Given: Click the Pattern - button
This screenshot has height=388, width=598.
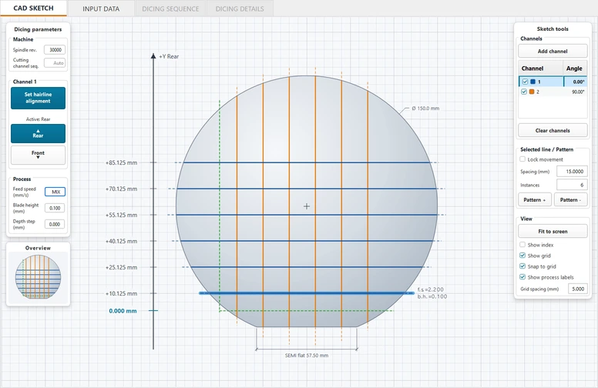Looking at the screenshot, I should (570, 199).
